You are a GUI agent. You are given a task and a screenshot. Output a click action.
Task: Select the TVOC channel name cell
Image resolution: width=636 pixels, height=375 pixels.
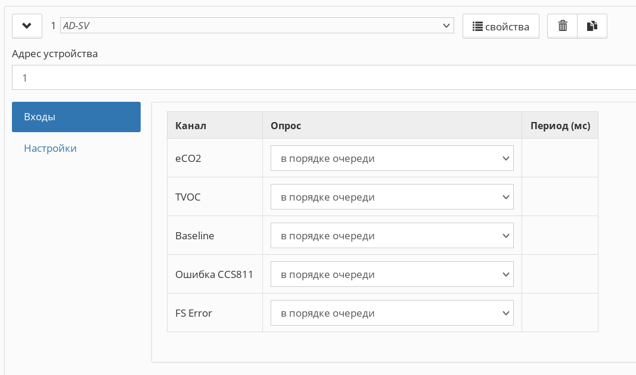215,197
